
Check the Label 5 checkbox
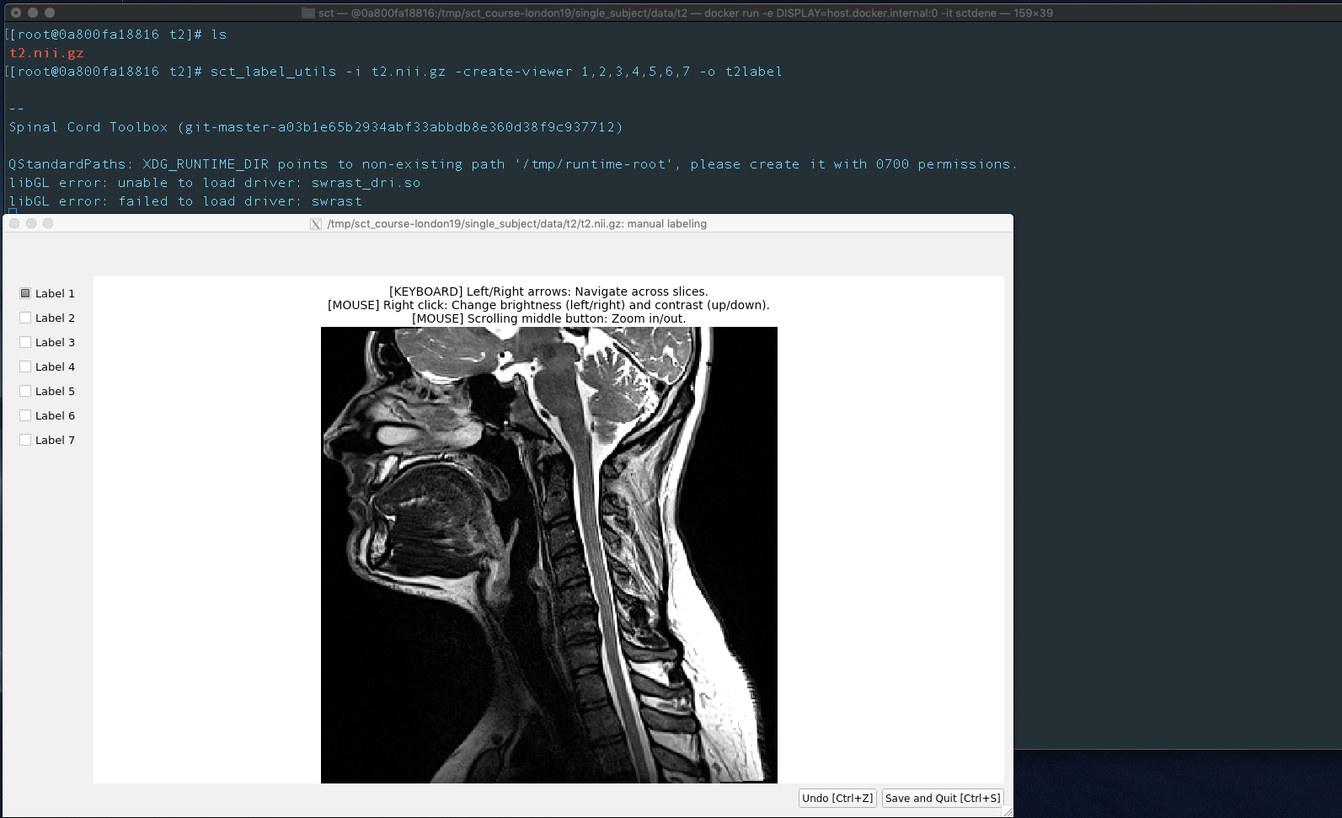point(25,391)
